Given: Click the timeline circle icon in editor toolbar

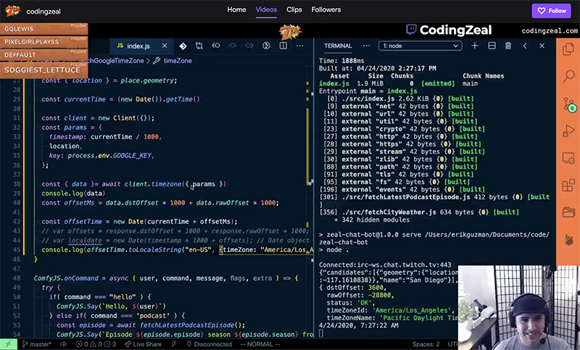Looking at the screenshot, I should point(266,46).
